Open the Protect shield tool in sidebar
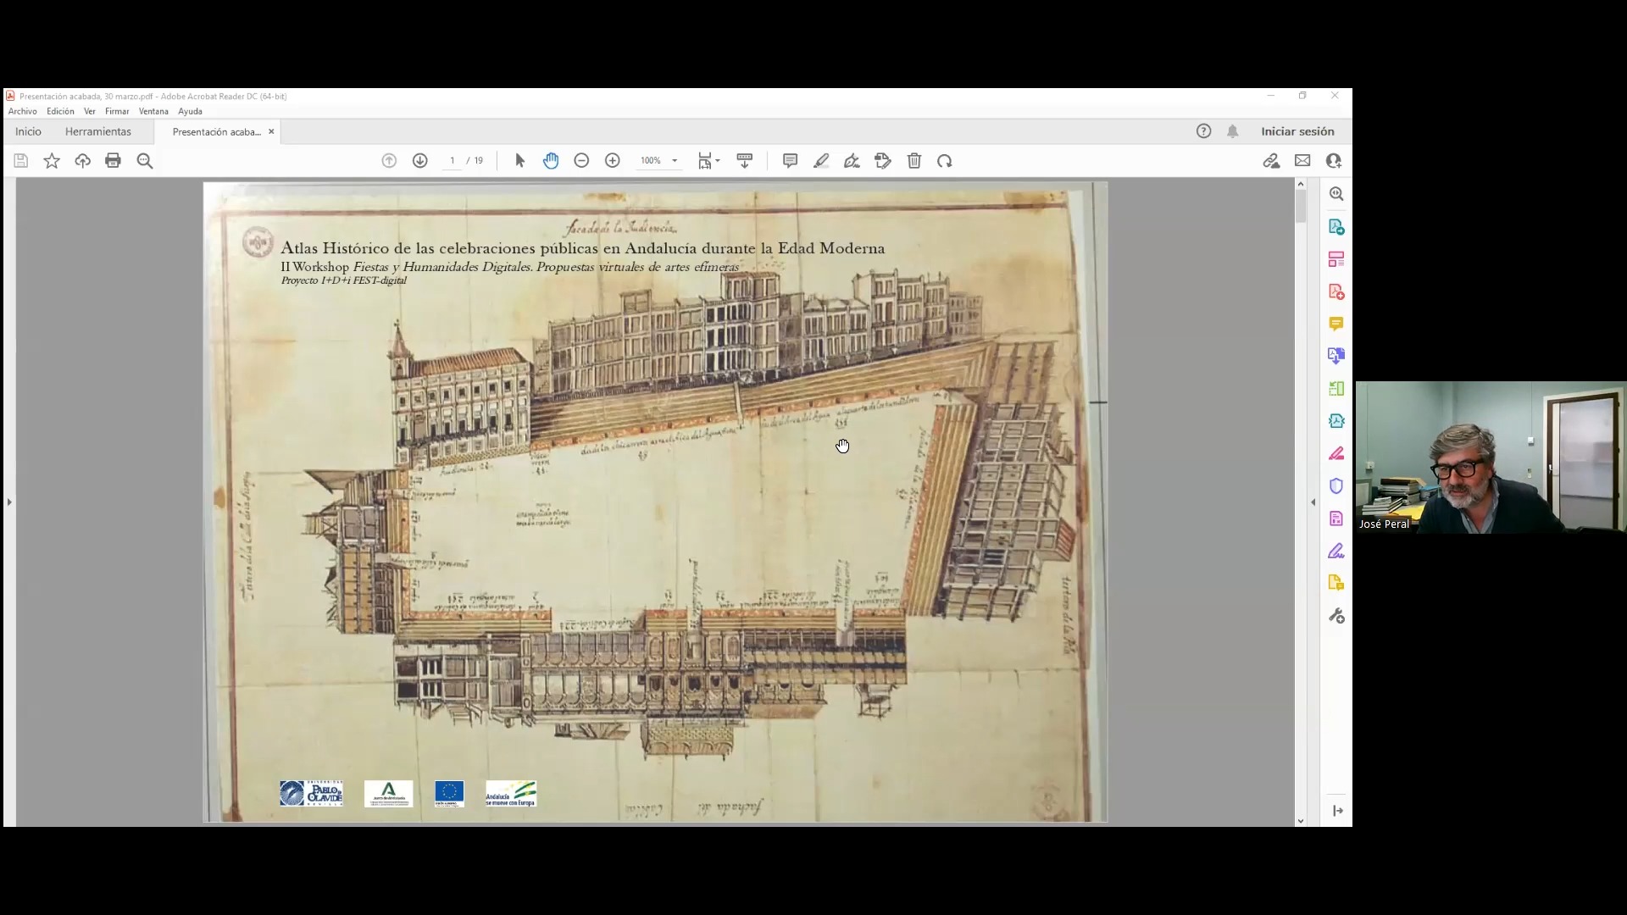 click(x=1336, y=486)
